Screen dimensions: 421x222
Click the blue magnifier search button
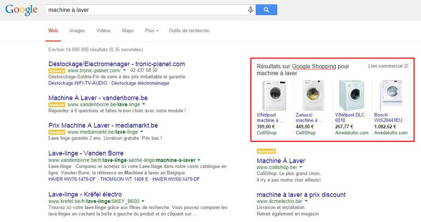coord(266,10)
